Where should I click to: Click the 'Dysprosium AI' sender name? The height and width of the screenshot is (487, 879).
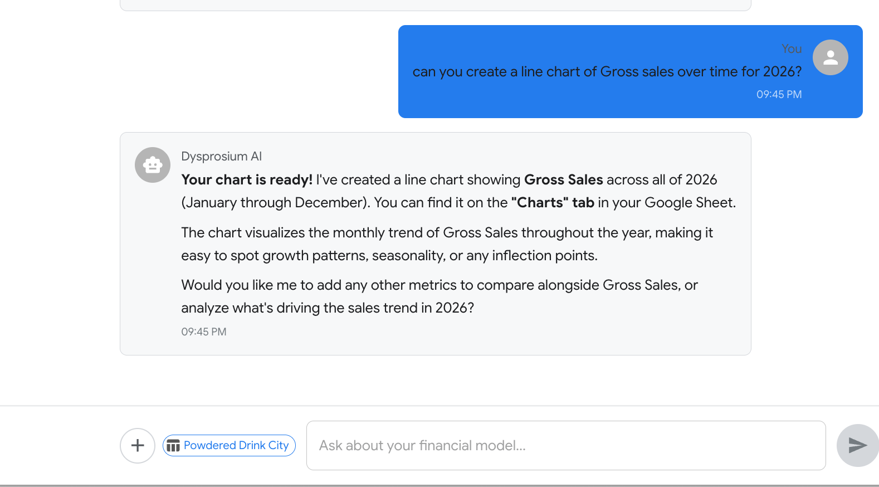(x=221, y=157)
